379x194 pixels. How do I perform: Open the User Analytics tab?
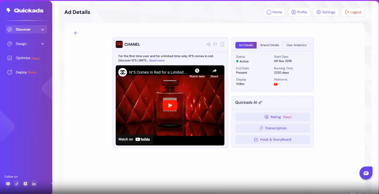pos(296,45)
